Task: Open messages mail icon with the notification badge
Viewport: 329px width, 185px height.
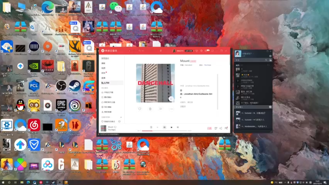Action: pos(207,51)
